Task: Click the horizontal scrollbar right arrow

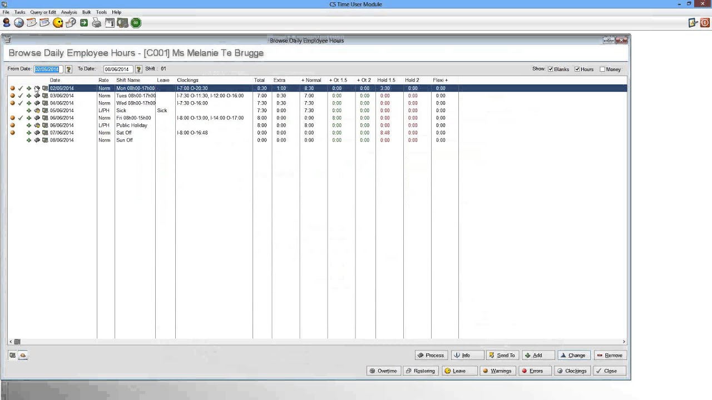Action: coord(624,342)
